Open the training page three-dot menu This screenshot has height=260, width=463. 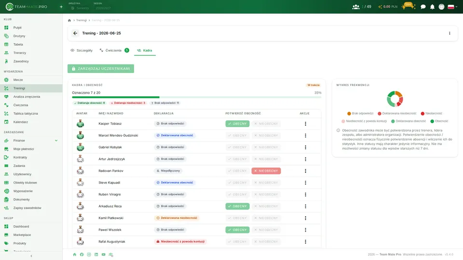click(x=449, y=33)
